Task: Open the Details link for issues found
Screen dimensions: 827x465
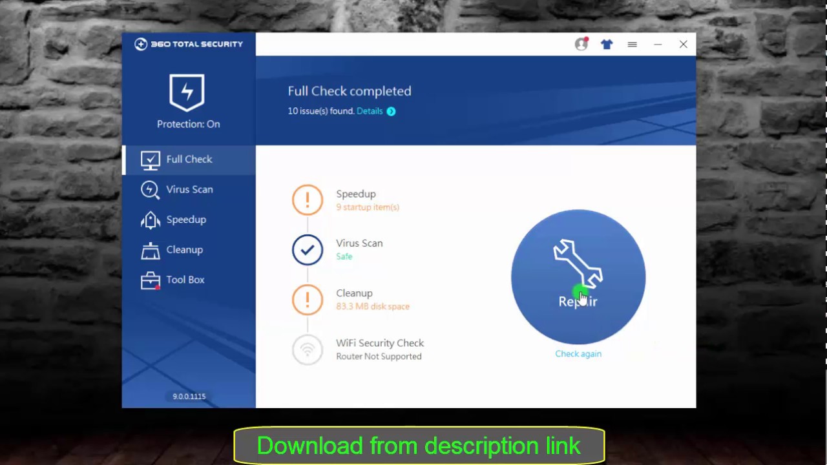Action: [x=370, y=111]
